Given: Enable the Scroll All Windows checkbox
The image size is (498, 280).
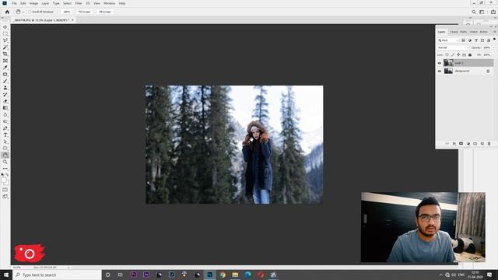Looking at the screenshot, I should 30,12.
